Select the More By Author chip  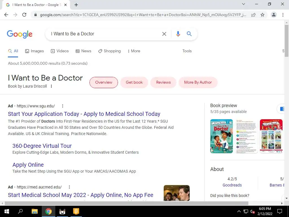(x=198, y=83)
